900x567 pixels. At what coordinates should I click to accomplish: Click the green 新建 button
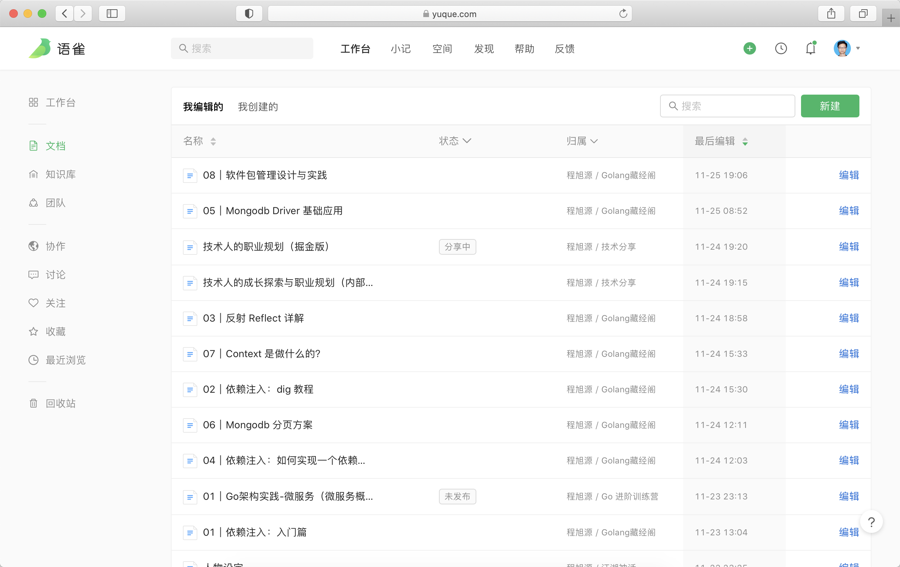[x=830, y=106]
